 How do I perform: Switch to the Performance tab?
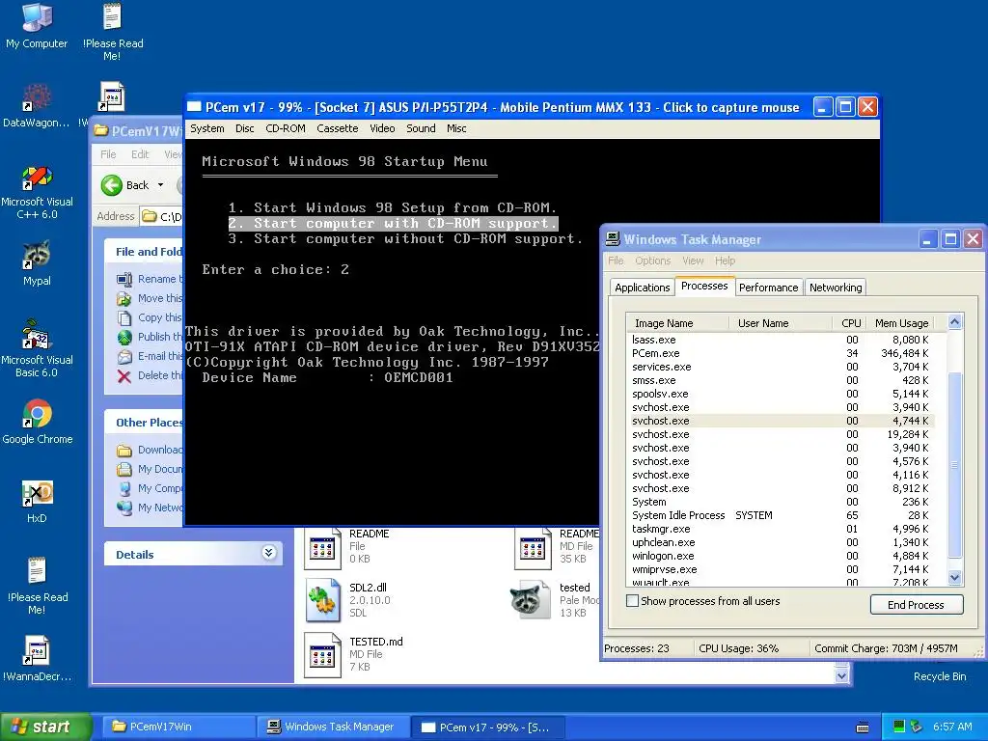tap(768, 288)
